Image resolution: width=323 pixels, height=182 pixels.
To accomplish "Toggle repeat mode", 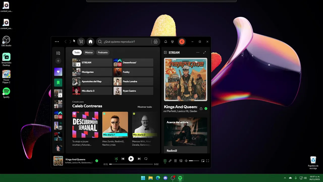I will click(x=146, y=159).
